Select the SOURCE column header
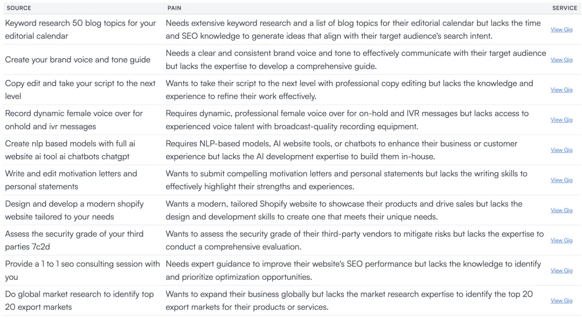This screenshot has width=582, height=318. pos(19,8)
